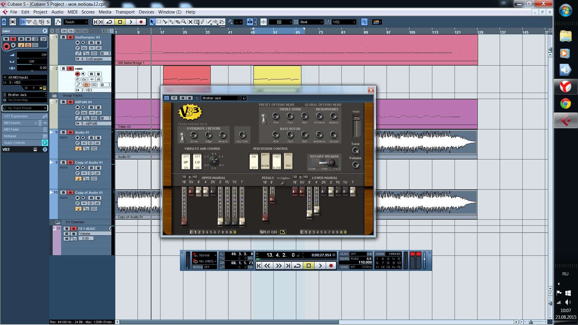
Task: Show the Inspector panel button
Action: pos(23,22)
